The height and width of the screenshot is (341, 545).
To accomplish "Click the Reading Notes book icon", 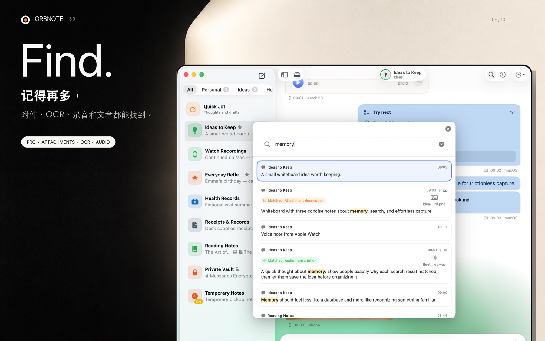I will pyautogui.click(x=195, y=249).
